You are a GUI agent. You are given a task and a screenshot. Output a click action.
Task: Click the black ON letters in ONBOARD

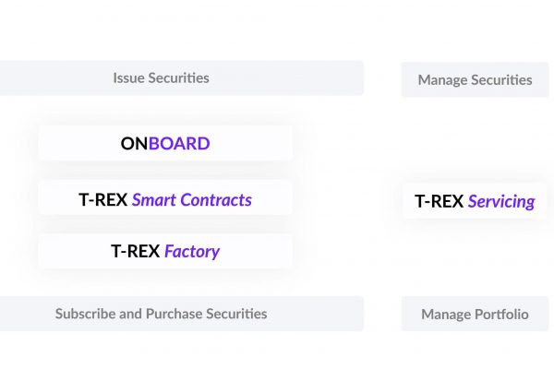pyautogui.click(x=134, y=143)
